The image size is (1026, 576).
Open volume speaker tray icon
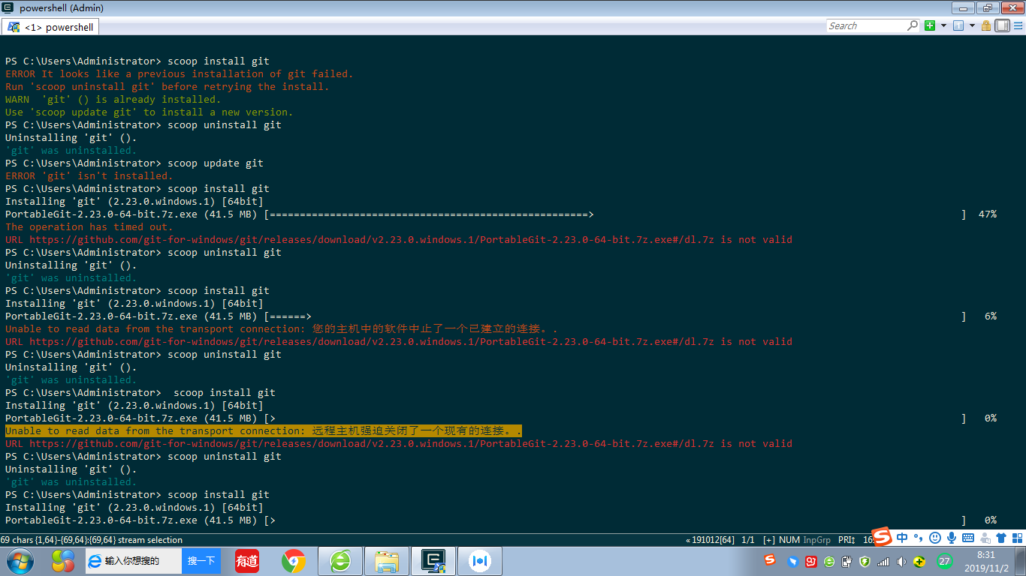(x=902, y=561)
